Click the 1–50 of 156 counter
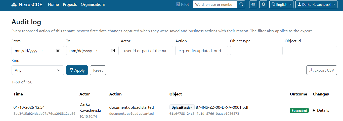This screenshot has width=343, height=121. 22,82
